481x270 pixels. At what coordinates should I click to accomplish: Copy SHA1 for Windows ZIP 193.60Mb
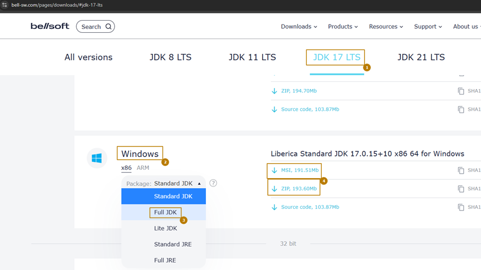click(461, 189)
